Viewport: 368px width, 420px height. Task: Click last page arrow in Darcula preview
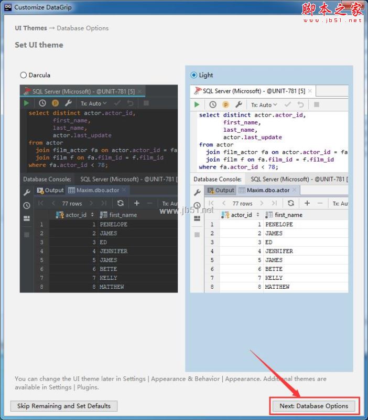click(104, 203)
